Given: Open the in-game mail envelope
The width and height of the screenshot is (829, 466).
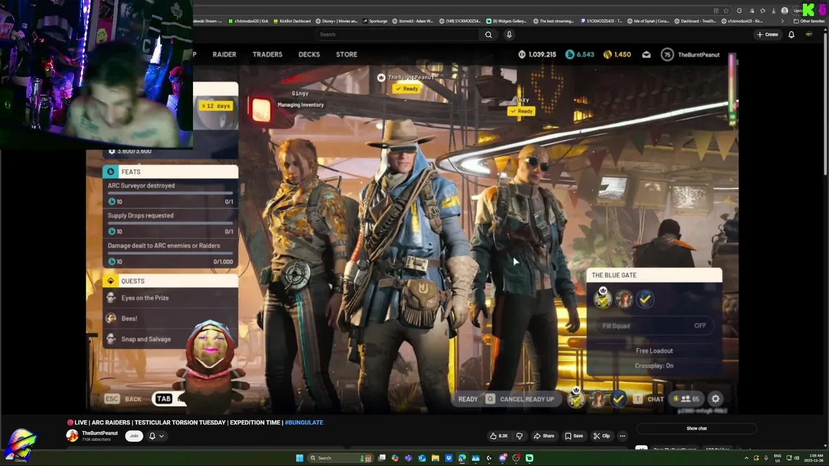Looking at the screenshot, I should coord(646,54).
